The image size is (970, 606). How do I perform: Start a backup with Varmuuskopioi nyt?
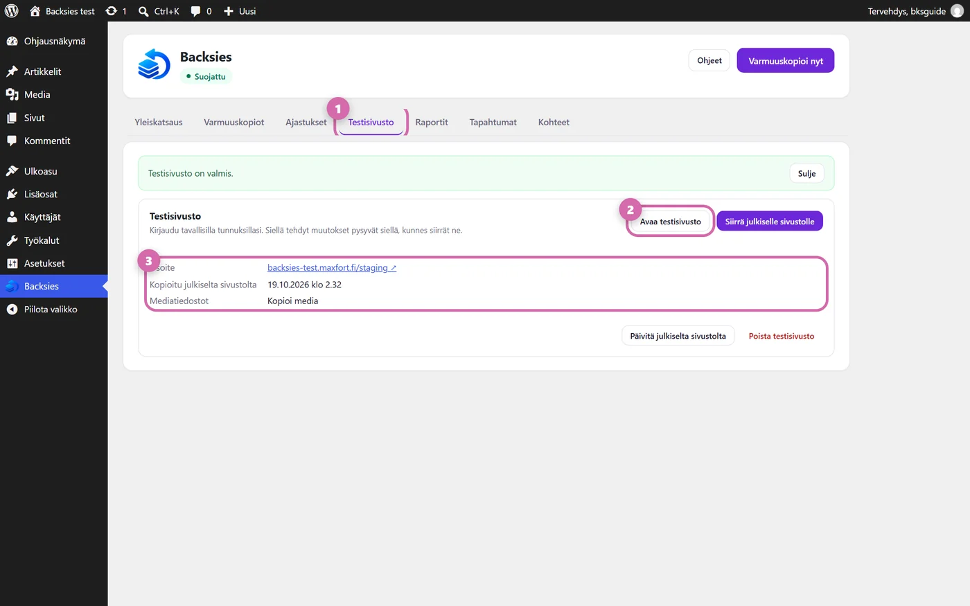tap(786, 60)
